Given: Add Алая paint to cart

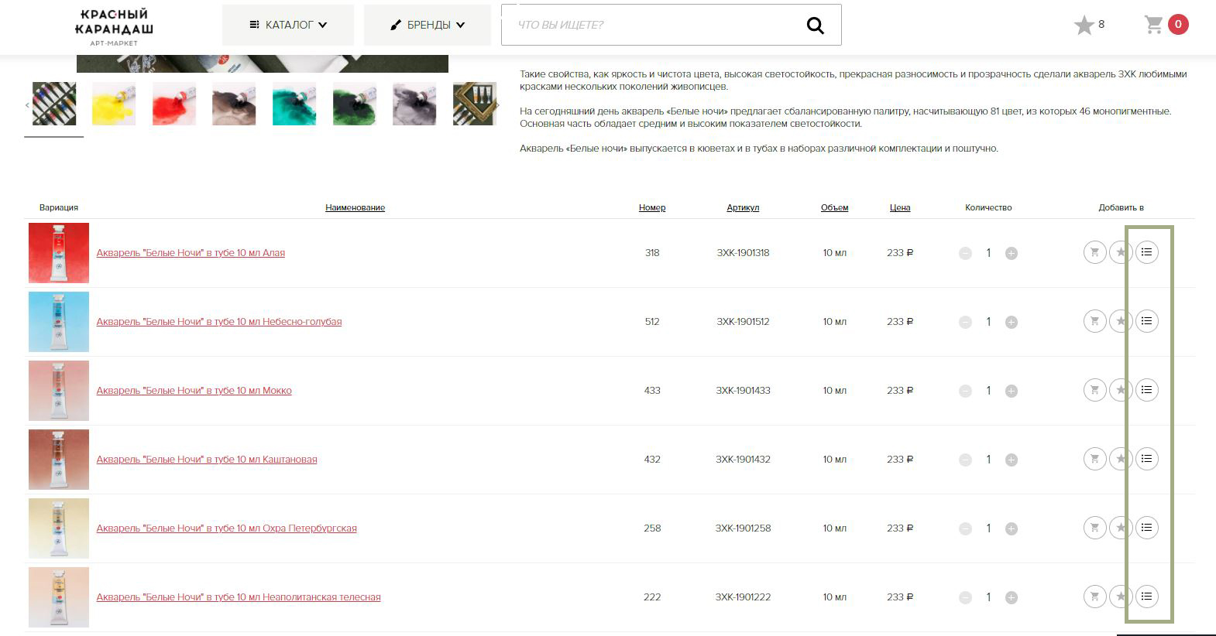Looking at the screenshot, I should pos(1094,252).
